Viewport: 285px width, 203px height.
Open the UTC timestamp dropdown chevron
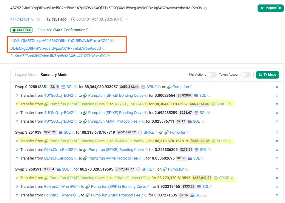tap(127, 19)
